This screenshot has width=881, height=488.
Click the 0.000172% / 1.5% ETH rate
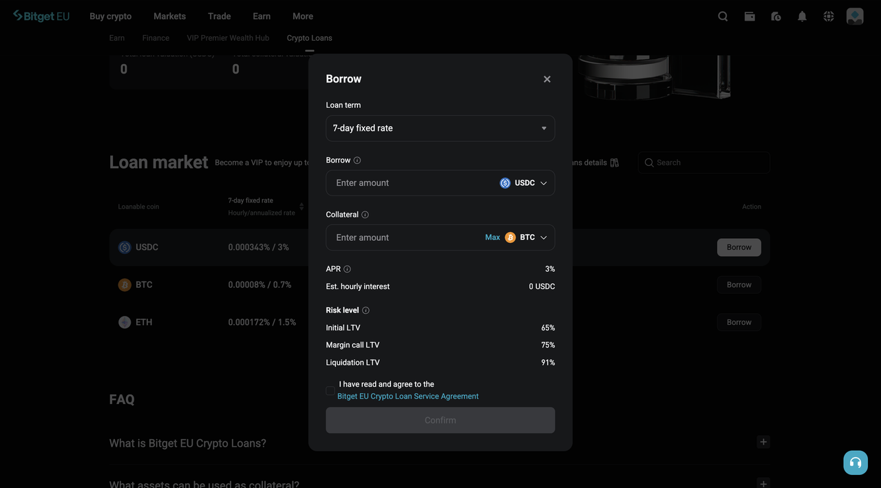(262, 322)
